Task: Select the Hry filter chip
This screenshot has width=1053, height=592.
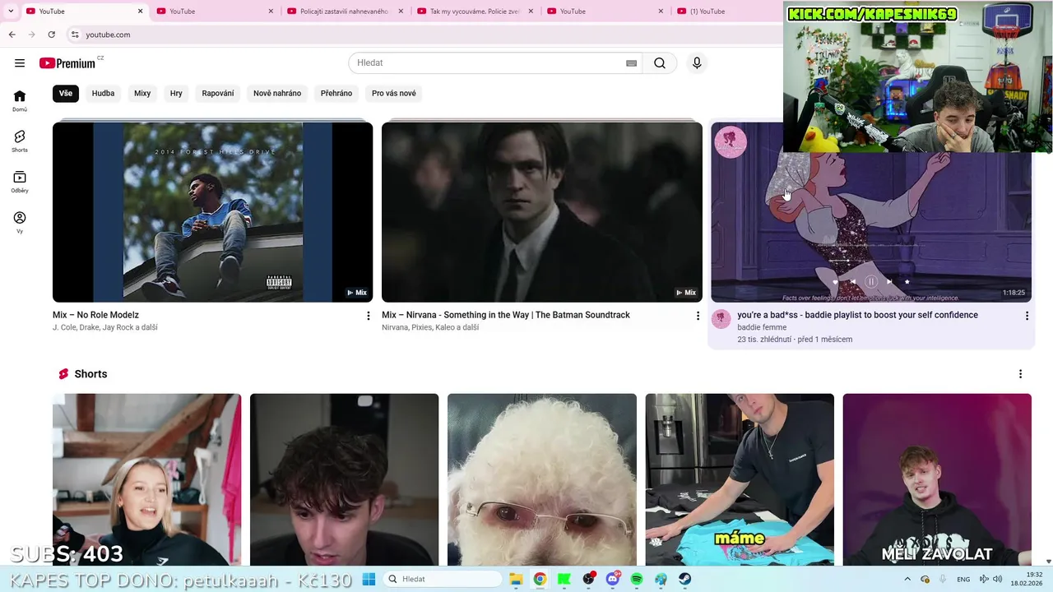Action: coord(176,93)
